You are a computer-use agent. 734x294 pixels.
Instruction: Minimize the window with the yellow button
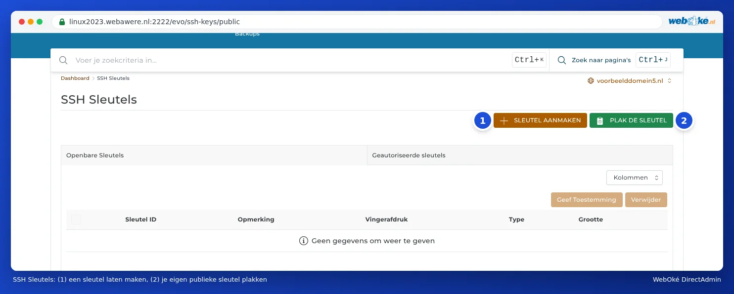pyautogui.click(x=31, y=22)
